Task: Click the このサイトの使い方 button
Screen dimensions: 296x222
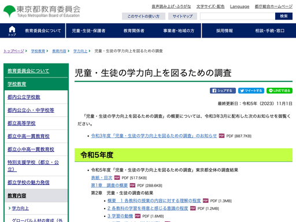Action: tap(143, 16)
